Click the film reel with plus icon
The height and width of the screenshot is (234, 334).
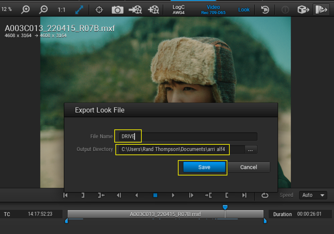tap(153, 10)
